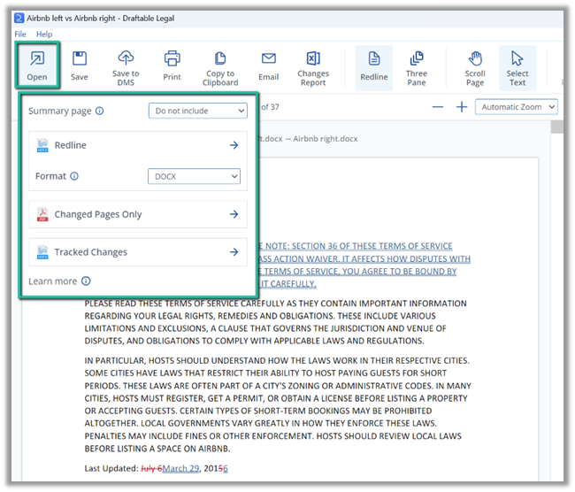
Task: Click the vertical scrollbar thumb
Action: tap(557, 127)
